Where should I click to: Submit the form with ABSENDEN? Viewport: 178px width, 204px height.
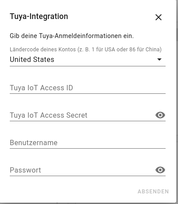point(153,192)
